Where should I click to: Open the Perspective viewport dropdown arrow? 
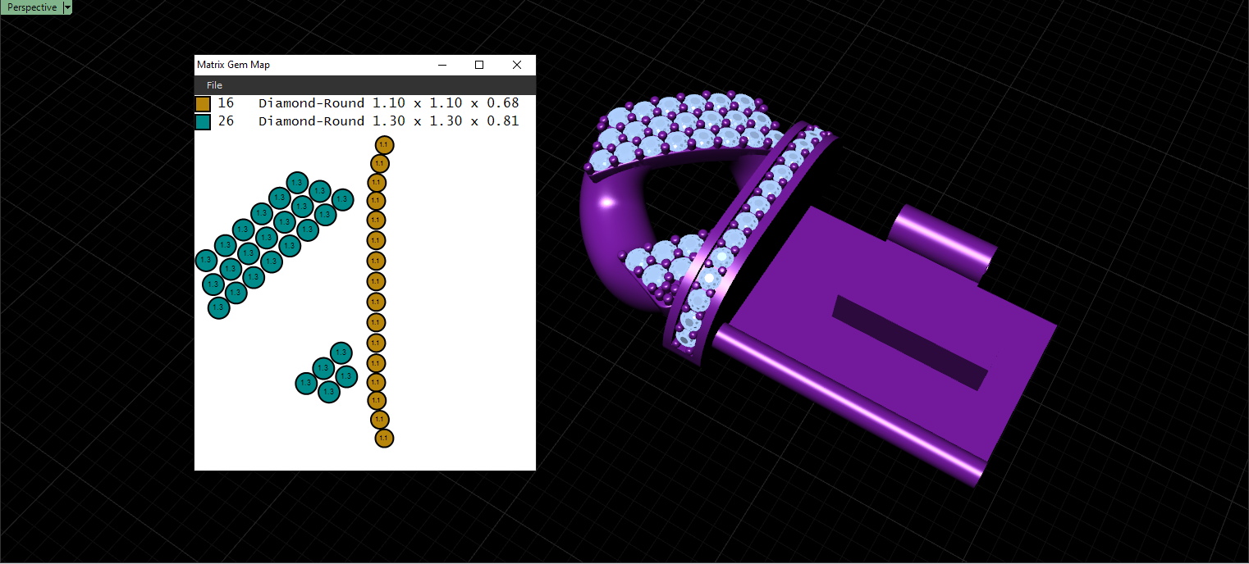(67, 7)
